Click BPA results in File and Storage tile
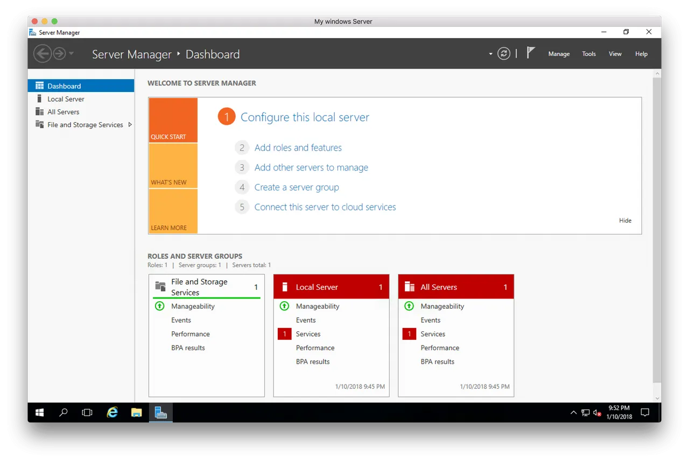 pos(188,348)
